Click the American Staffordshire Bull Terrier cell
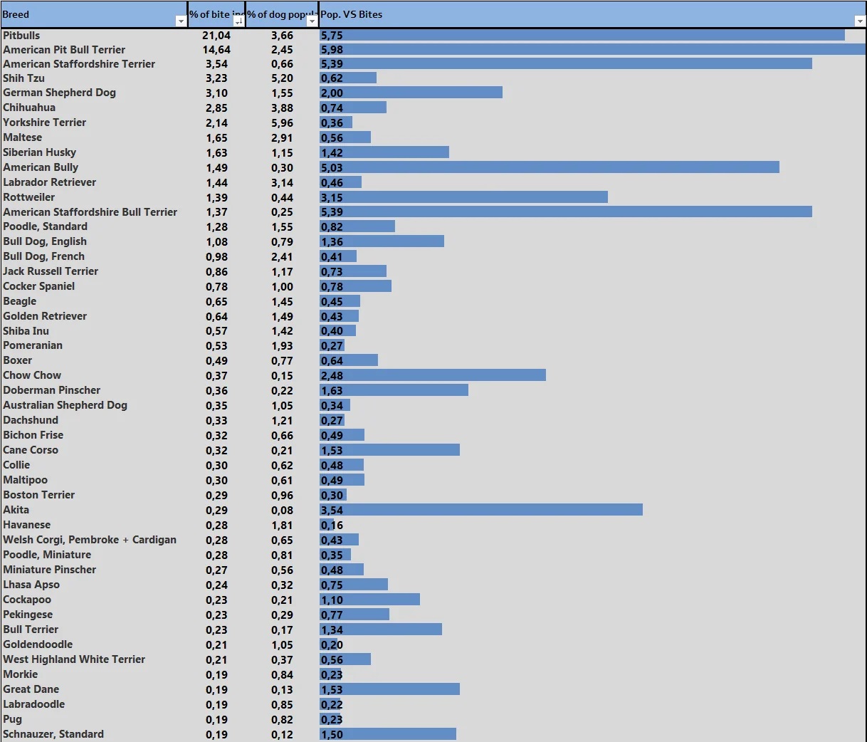The height and width of the screenshot is (742, 867). tap(90, 212)
